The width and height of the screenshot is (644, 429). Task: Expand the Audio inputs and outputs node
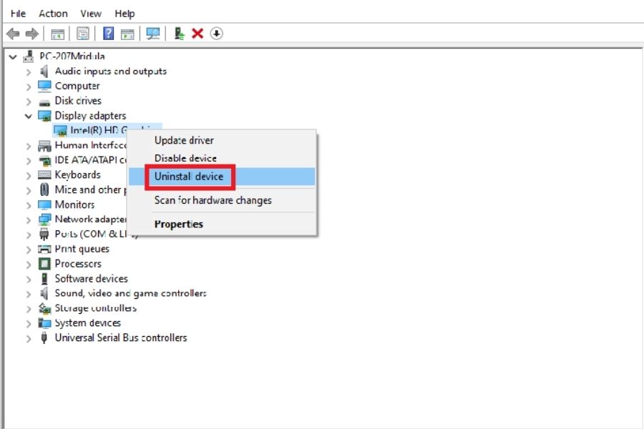[29, 71]
